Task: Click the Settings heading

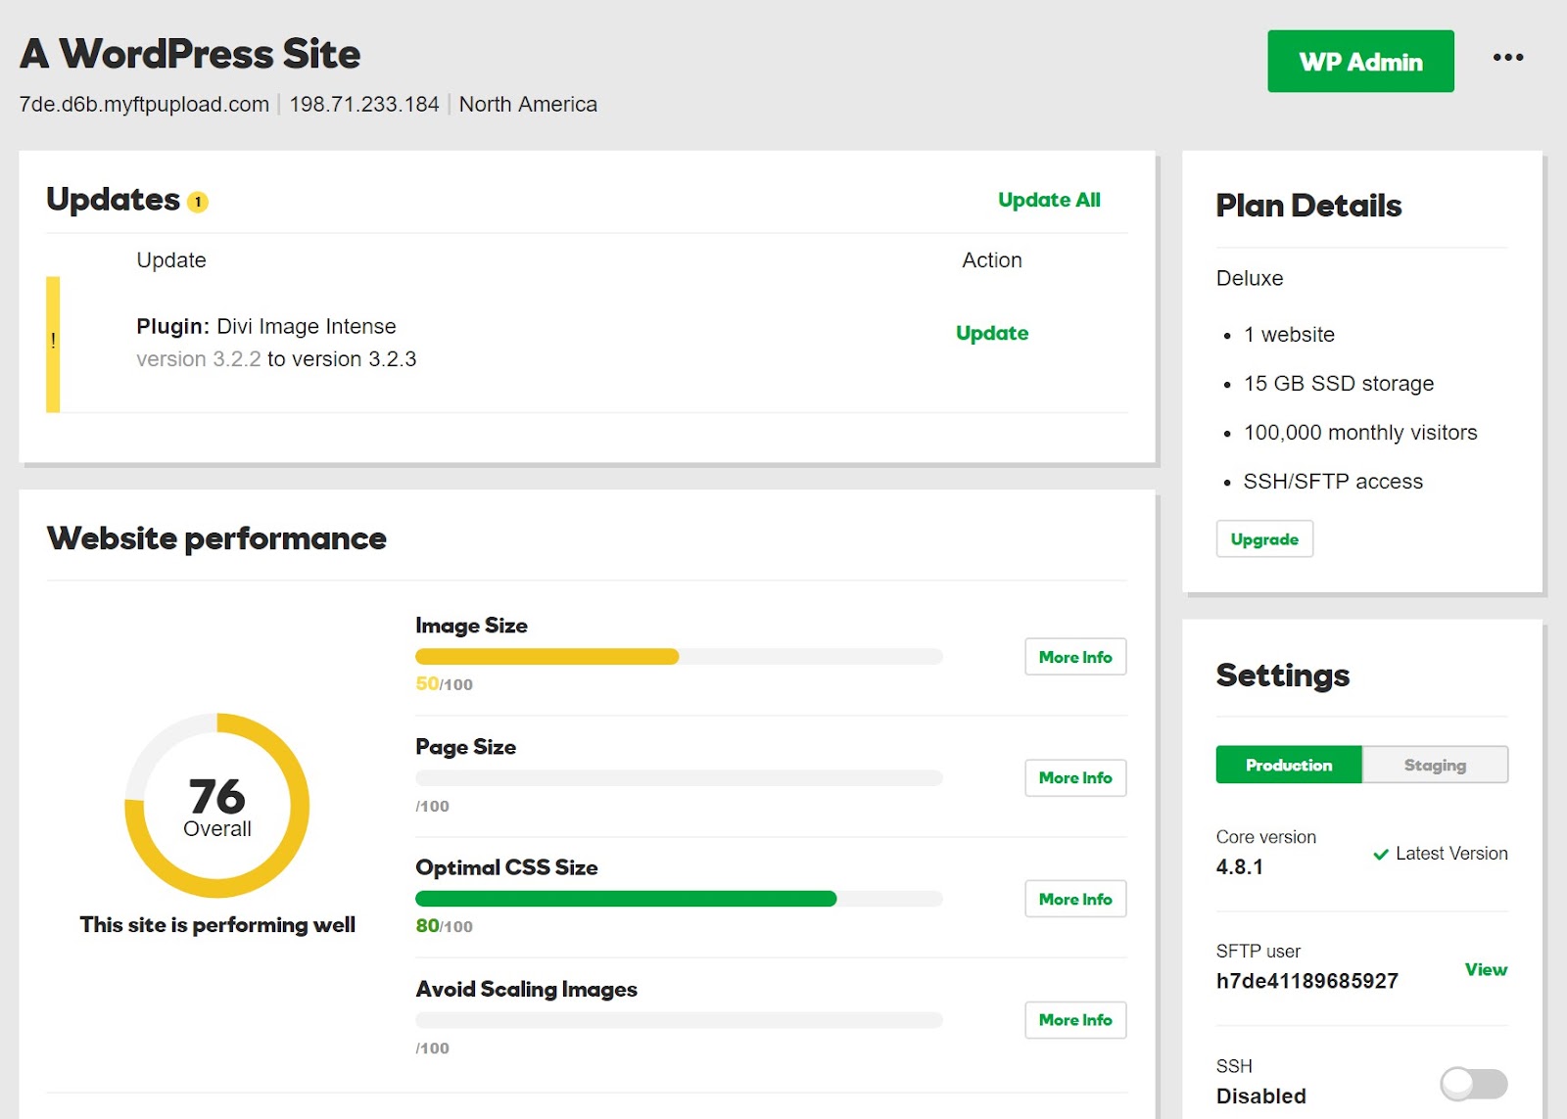Action: [x=1283, y=676]
